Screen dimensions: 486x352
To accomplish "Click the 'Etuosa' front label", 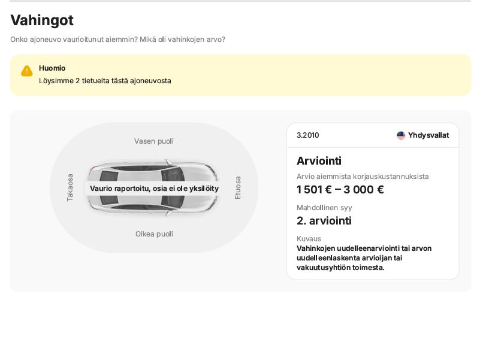I will [x=238, y=187].
